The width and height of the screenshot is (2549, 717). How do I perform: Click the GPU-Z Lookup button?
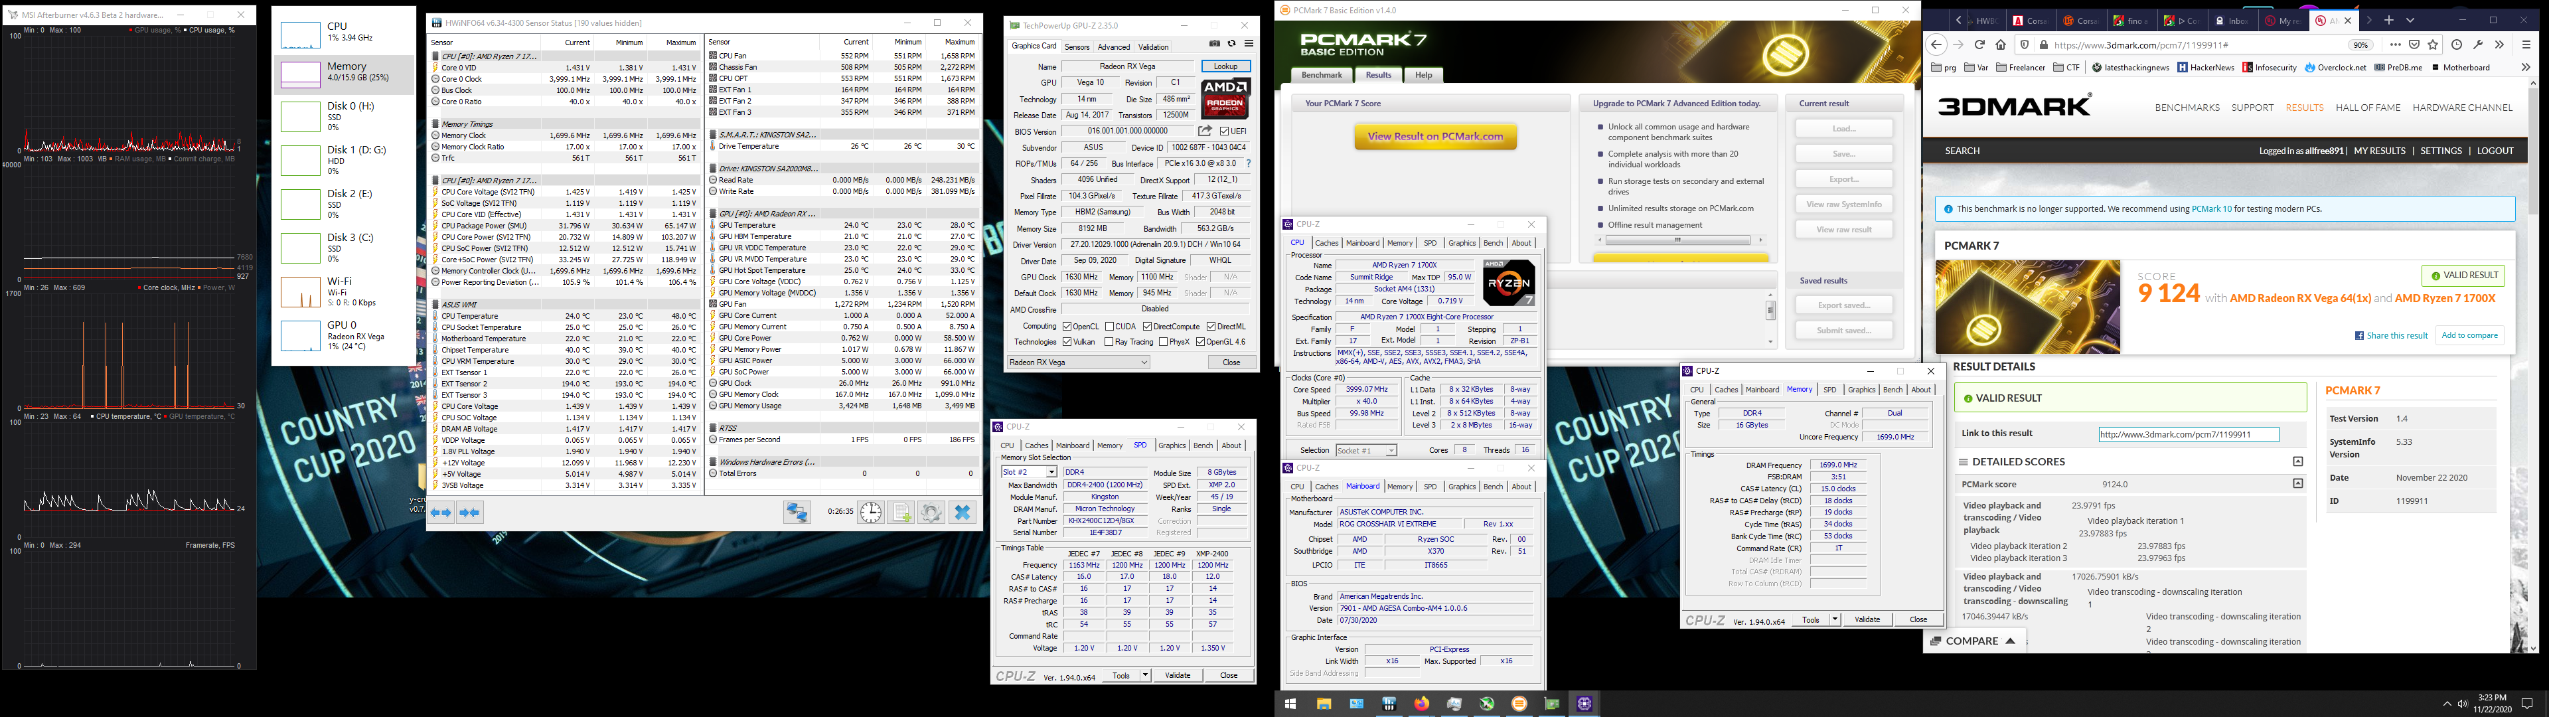click(1225, 66)
